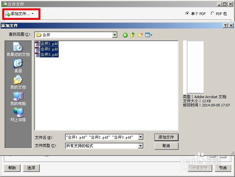Expand the 文件类型 dropdown arrow
This screenshot has height=177, width=235.
click(x=140, y=146)
